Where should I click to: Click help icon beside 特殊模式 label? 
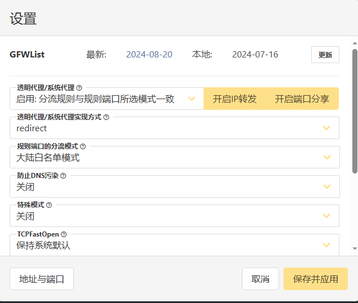[x=49, y=205]
